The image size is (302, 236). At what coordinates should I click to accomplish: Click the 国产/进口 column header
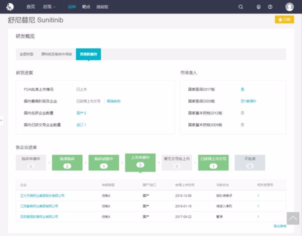[x=149, y=185]
